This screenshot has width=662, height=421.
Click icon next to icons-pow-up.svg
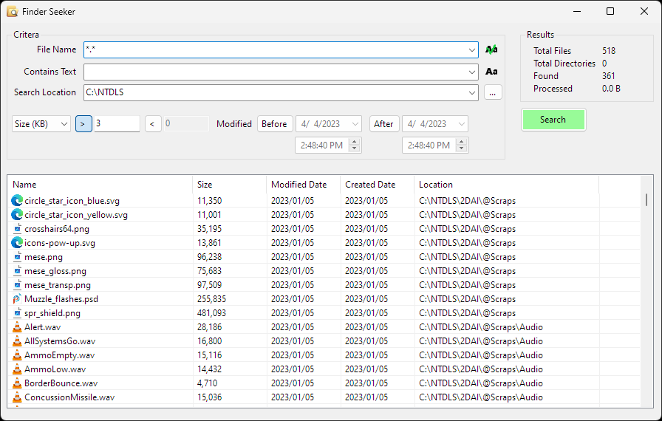(x=17, y=242)
